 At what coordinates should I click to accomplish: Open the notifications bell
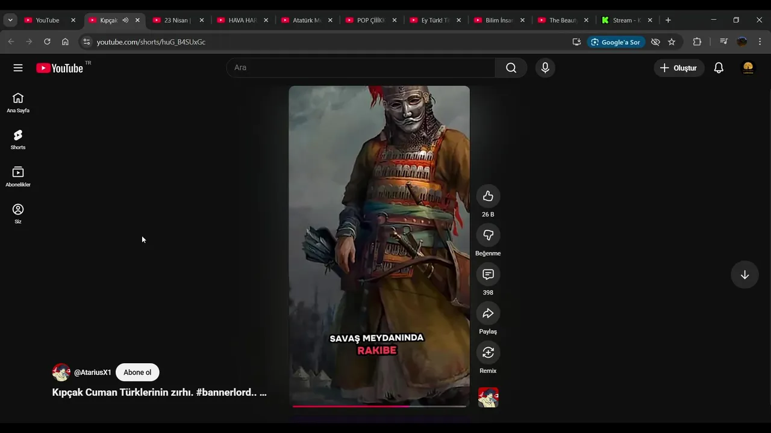pos(719,68)
